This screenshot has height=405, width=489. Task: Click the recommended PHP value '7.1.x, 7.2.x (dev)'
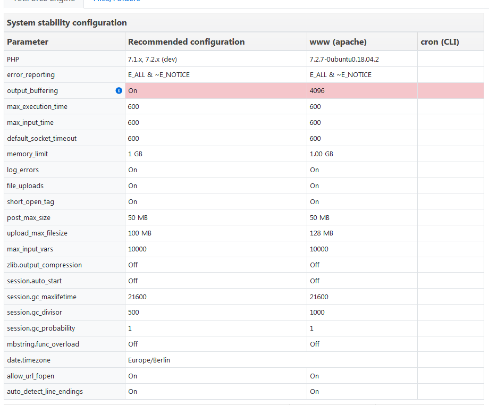(153, 59)
